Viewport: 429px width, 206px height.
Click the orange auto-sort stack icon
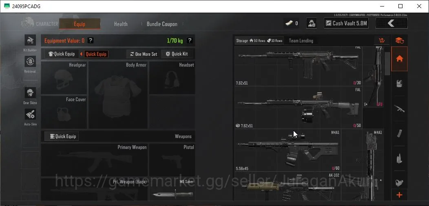(x=400, y=41)
